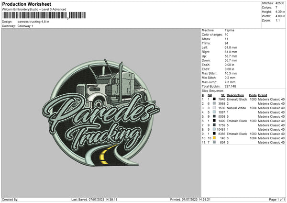
Task: Click the Stops value 11
Action: click(x=226, y=39)
